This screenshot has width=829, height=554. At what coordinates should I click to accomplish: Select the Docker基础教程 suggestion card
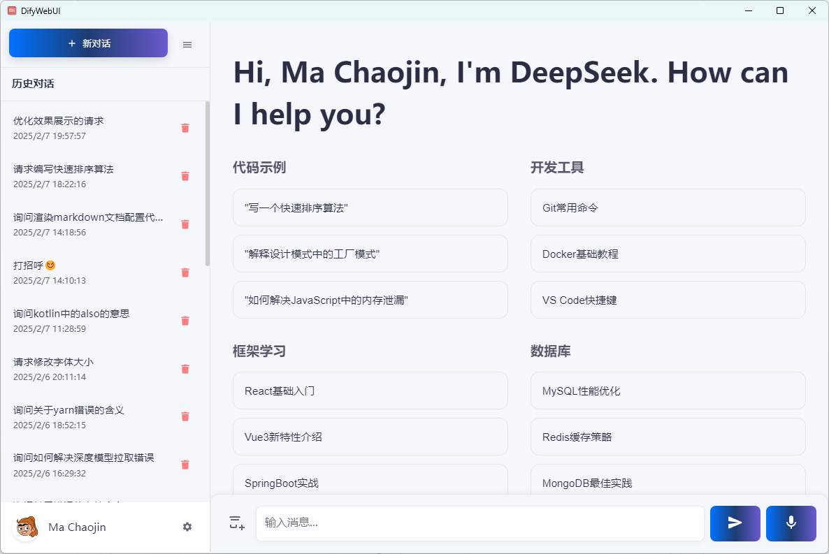click(x=668, y=254)
